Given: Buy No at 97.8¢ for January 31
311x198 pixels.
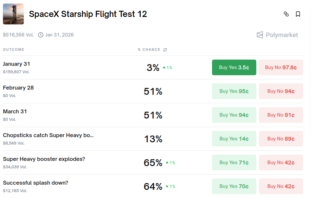Looking at the screenshot, I should [x=281, y=67].
